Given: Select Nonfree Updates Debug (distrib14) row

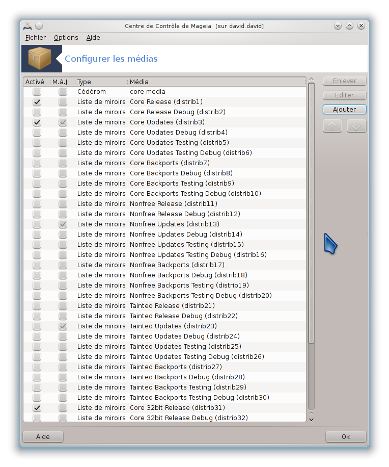Looking at the screenshot, I should tap(165, 235).
